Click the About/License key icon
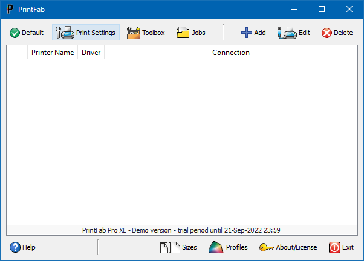364x261 pixels. pyautogui.click(x=266, y=248)
